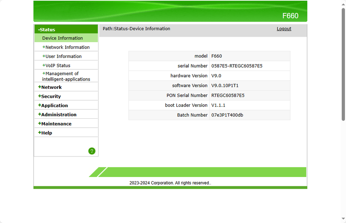Open the Help menu section

click(46, 133)
